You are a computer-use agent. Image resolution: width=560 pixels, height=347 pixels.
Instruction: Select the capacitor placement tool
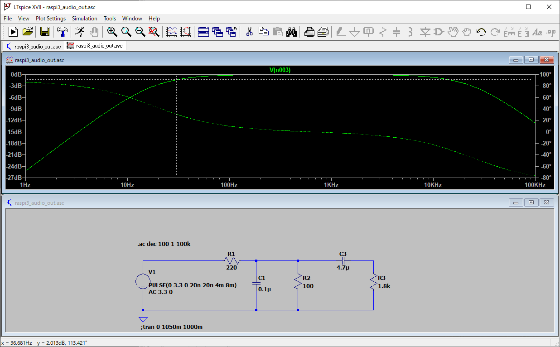pyautogui.click(x=397, y=32)
